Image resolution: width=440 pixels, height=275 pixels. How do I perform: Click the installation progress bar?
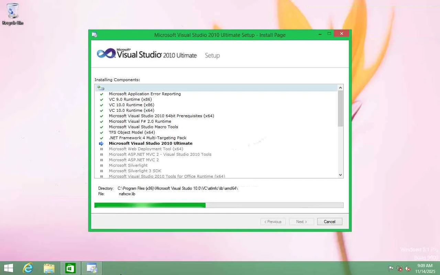click(x=219, y=205)
